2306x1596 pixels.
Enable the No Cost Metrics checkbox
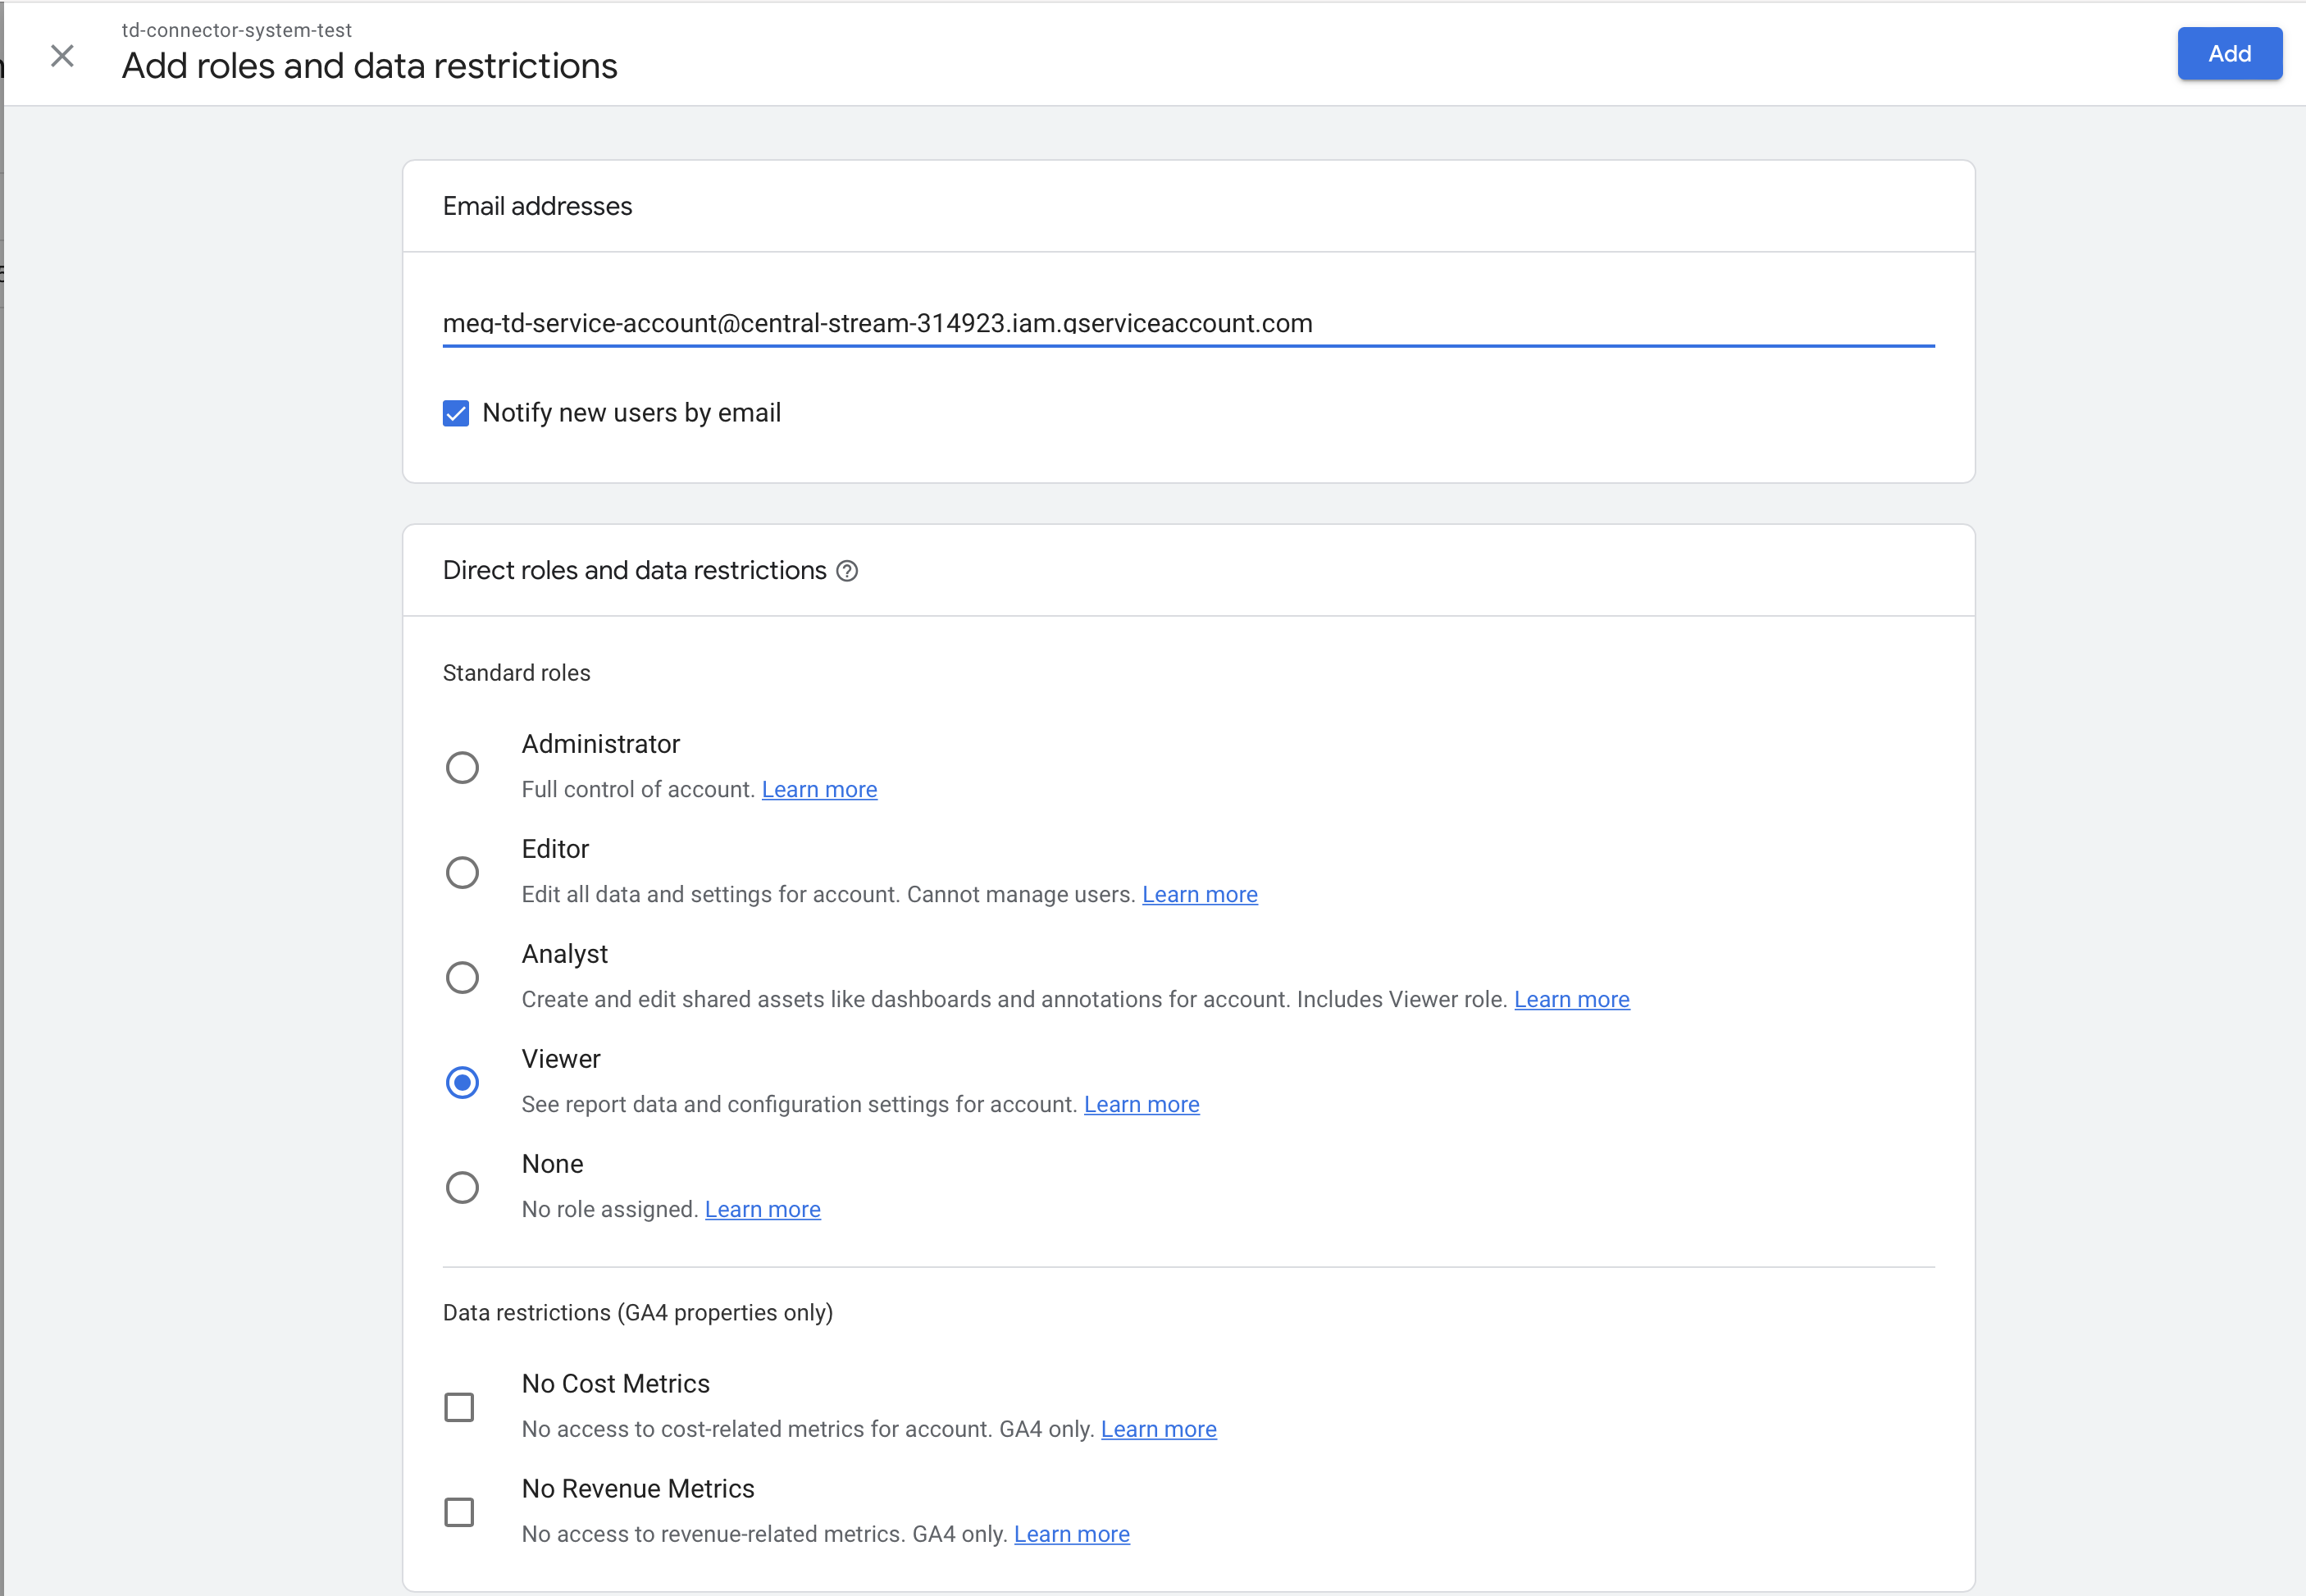[x=459, y=1407]
